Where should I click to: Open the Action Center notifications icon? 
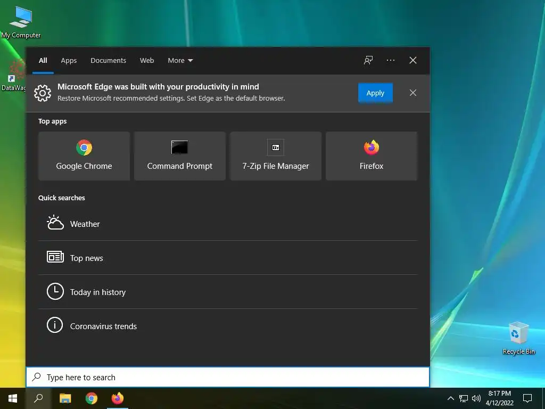tap(527, 398)
